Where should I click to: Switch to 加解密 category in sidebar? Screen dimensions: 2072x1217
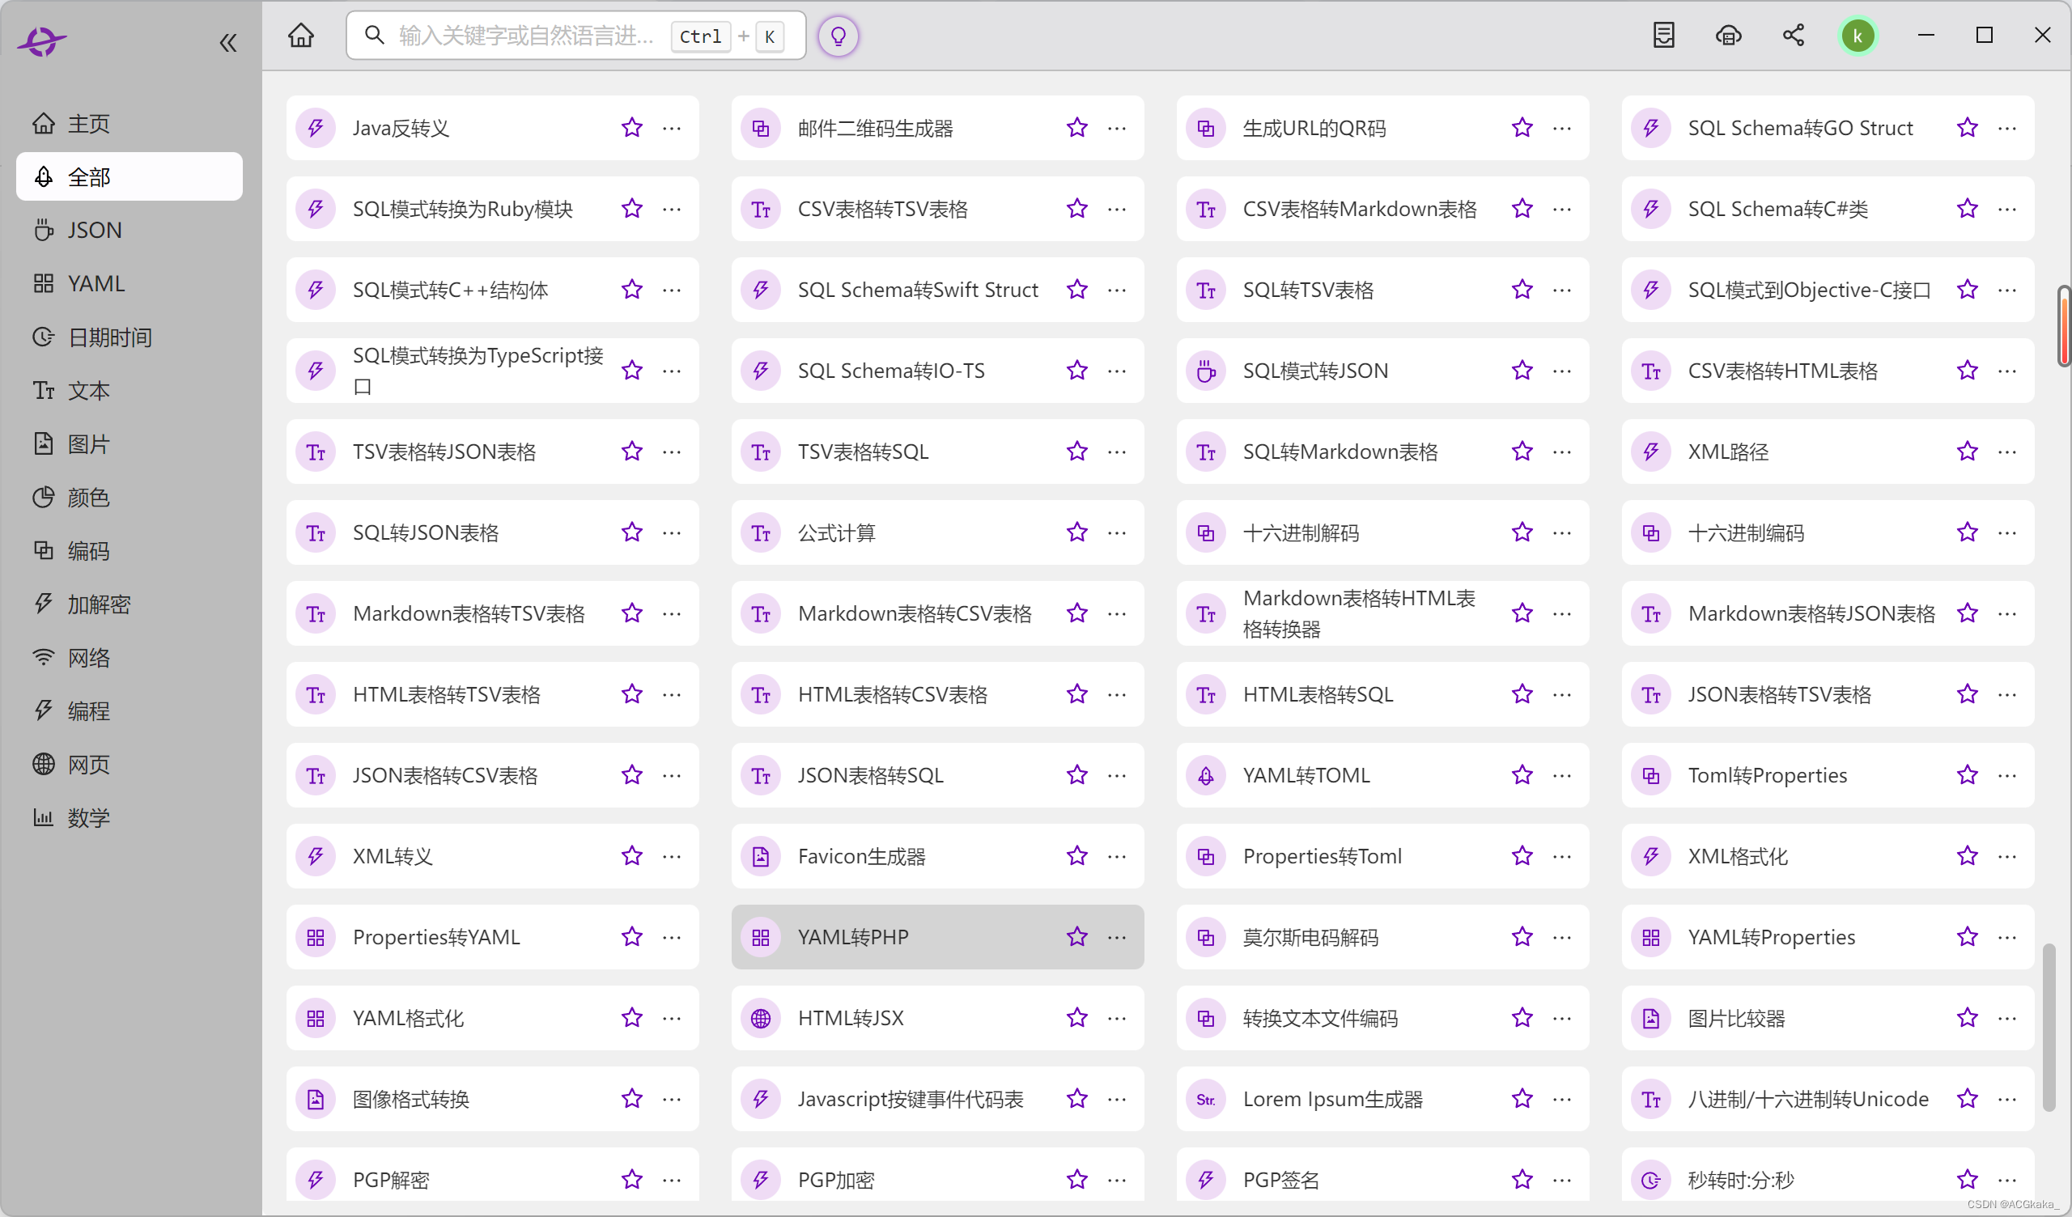coord(99,604)
